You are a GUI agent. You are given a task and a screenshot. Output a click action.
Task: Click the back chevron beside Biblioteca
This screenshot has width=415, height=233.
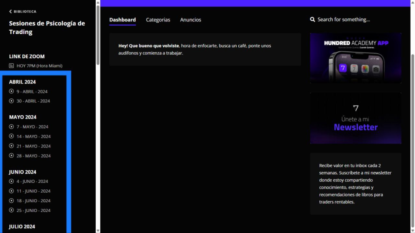[x=11, y=12]
